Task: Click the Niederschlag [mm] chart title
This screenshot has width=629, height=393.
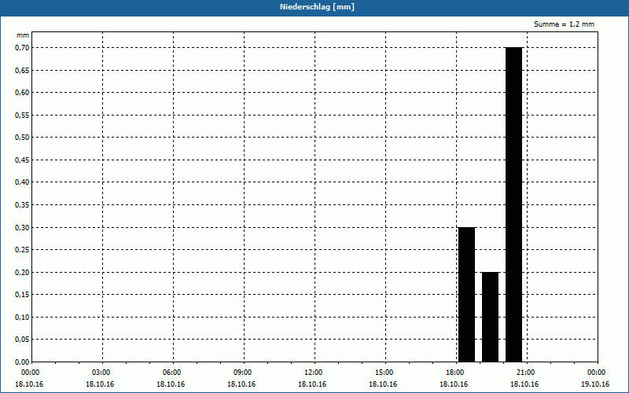Action: coord(317,7)
